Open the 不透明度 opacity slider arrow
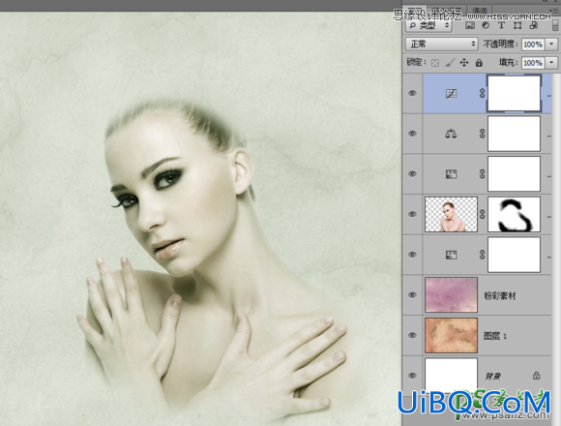Screen dimensions: 561x426 (551, 44)
